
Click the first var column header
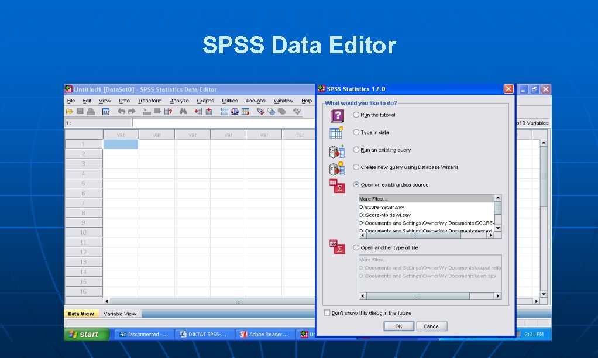coord(121,135)
